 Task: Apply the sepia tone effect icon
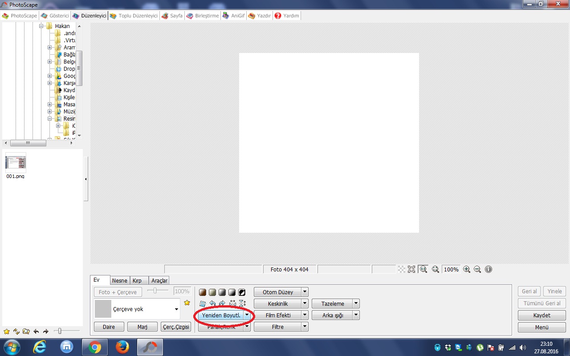tap(203, 292)
